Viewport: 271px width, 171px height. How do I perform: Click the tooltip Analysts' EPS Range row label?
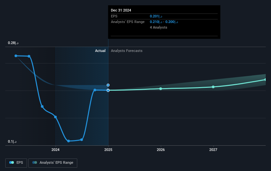point(128,22)
